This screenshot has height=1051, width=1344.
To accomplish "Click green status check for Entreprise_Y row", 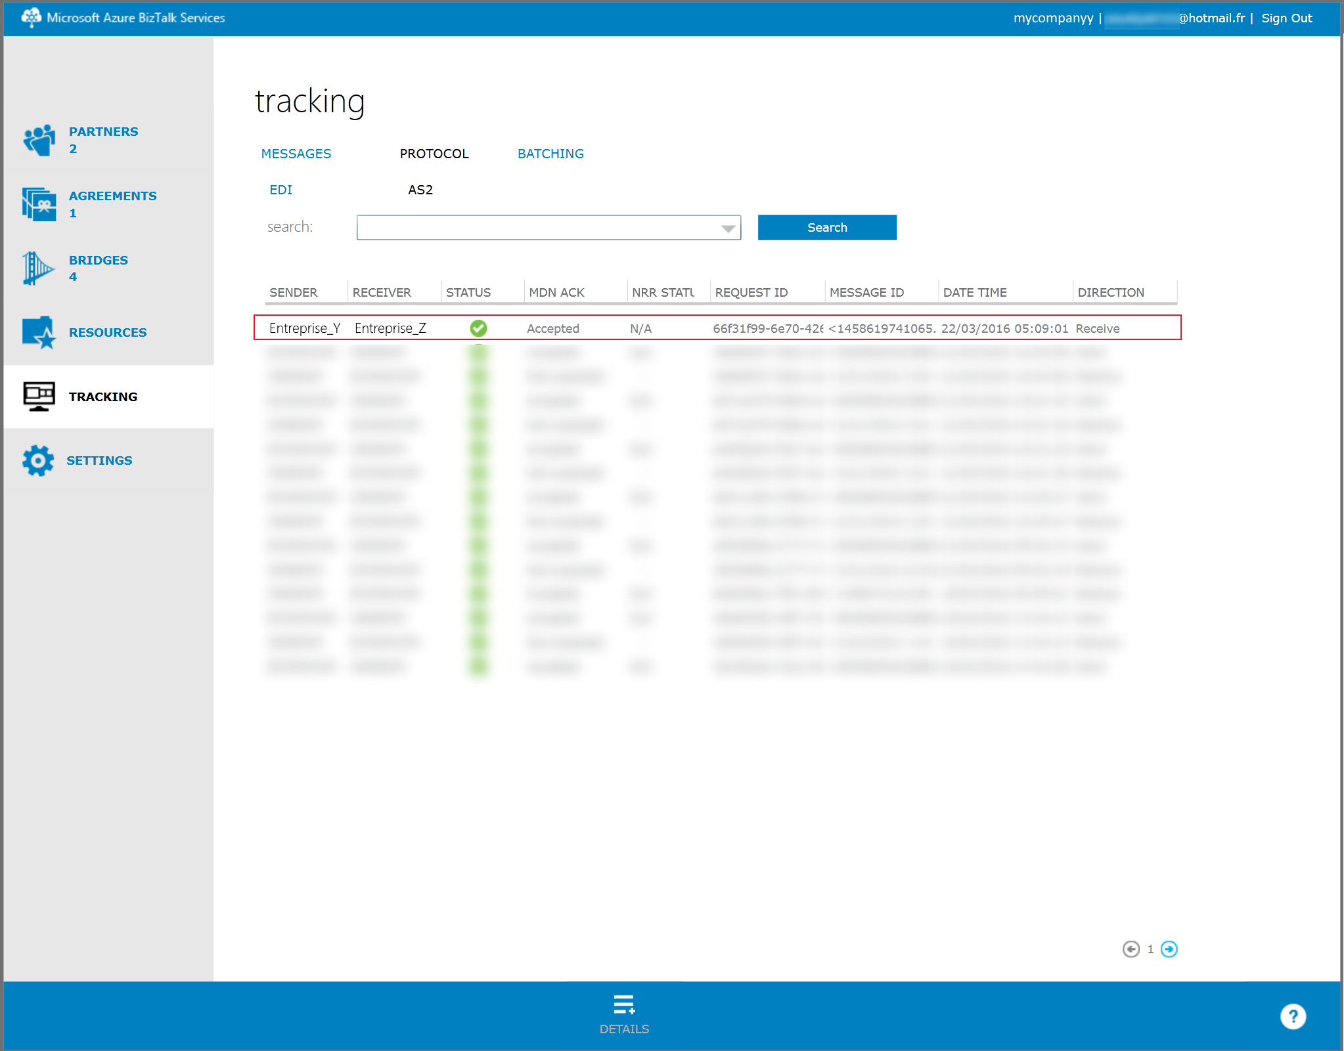I will 478,328.
